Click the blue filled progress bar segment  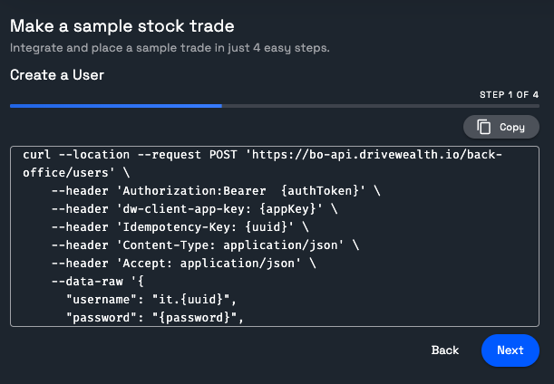coord(115,106)
